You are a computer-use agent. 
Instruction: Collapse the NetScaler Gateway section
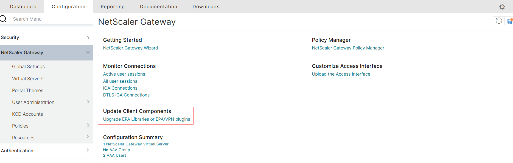pos(88,53)
